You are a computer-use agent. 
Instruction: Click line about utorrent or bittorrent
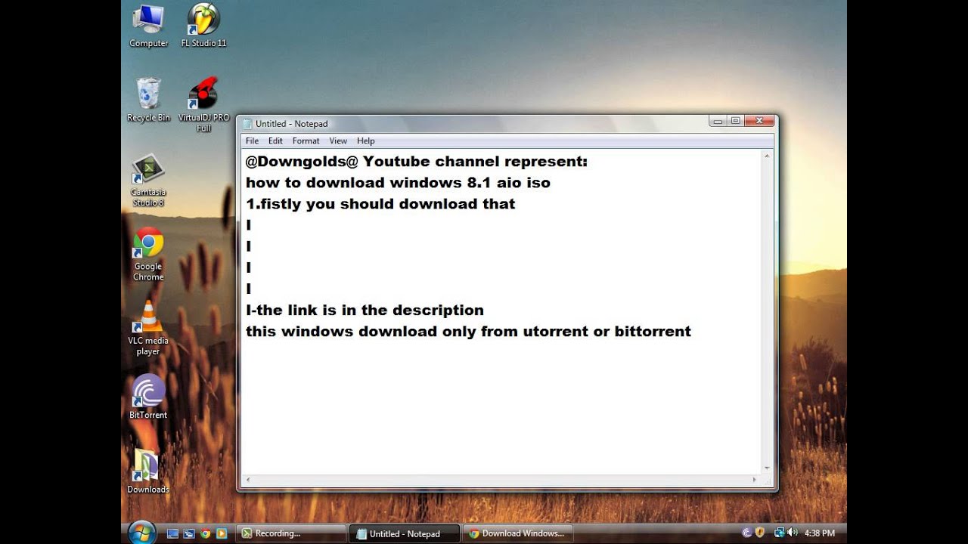coord(468,331)
